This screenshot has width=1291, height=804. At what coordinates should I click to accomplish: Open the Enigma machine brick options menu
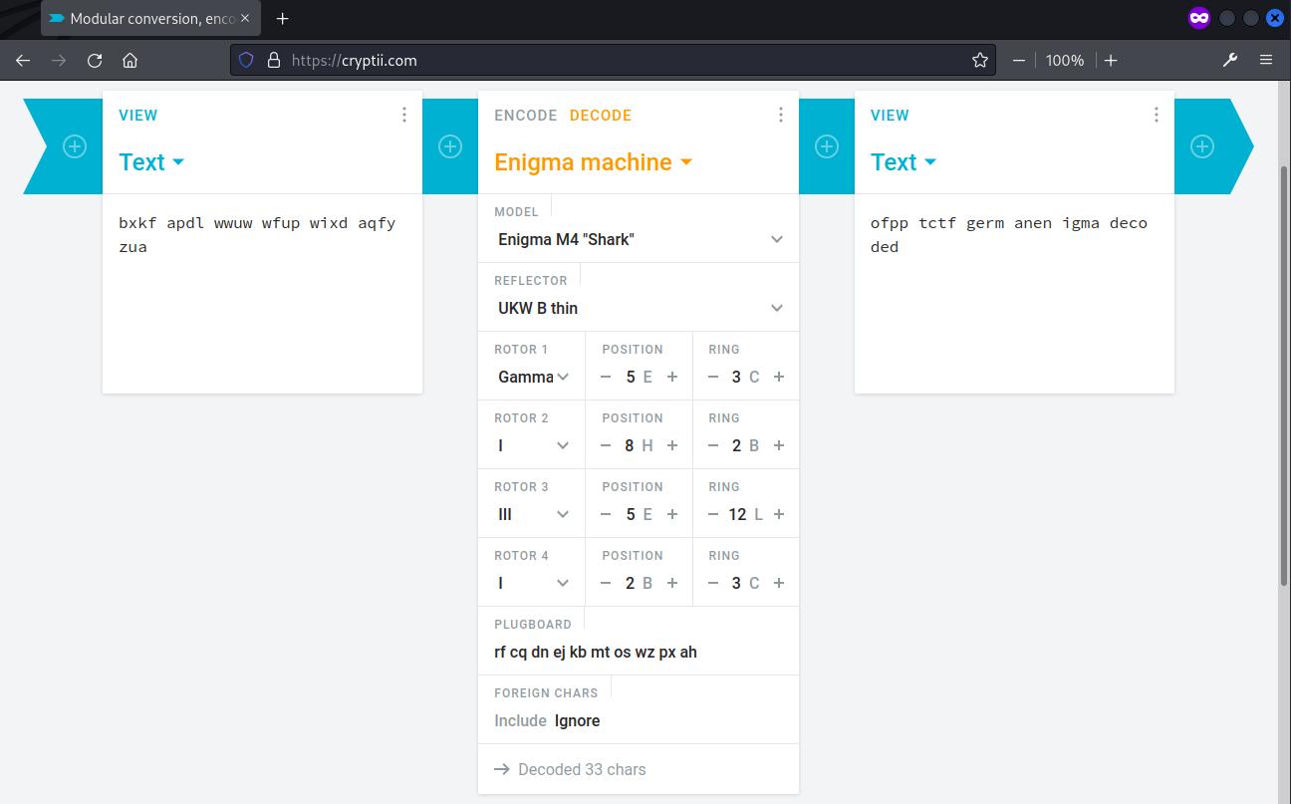coord(780,115)
